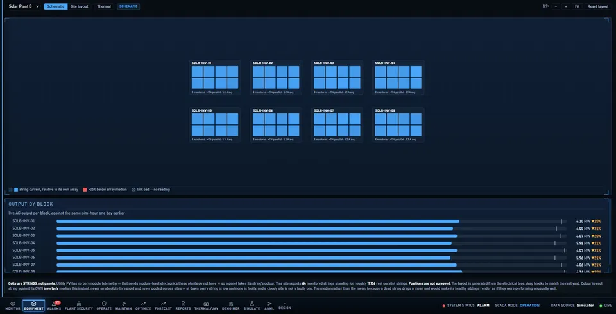Open the AI/ML section
This screenshot has height=314, width=616.
[269, 306]
